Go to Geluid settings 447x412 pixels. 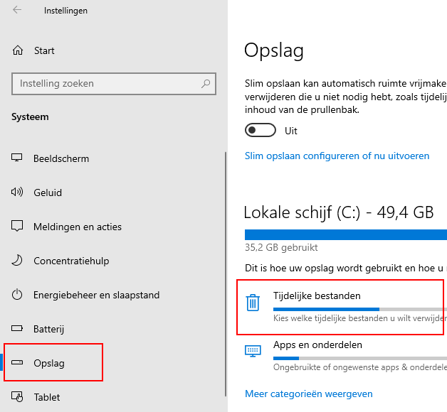pyautogui.click(x=48, y=193)
